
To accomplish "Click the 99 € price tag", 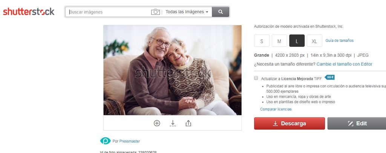I will [x=329, y=77].
